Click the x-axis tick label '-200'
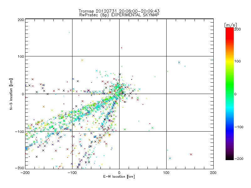251x188 pixels. [x=25, y=173]
